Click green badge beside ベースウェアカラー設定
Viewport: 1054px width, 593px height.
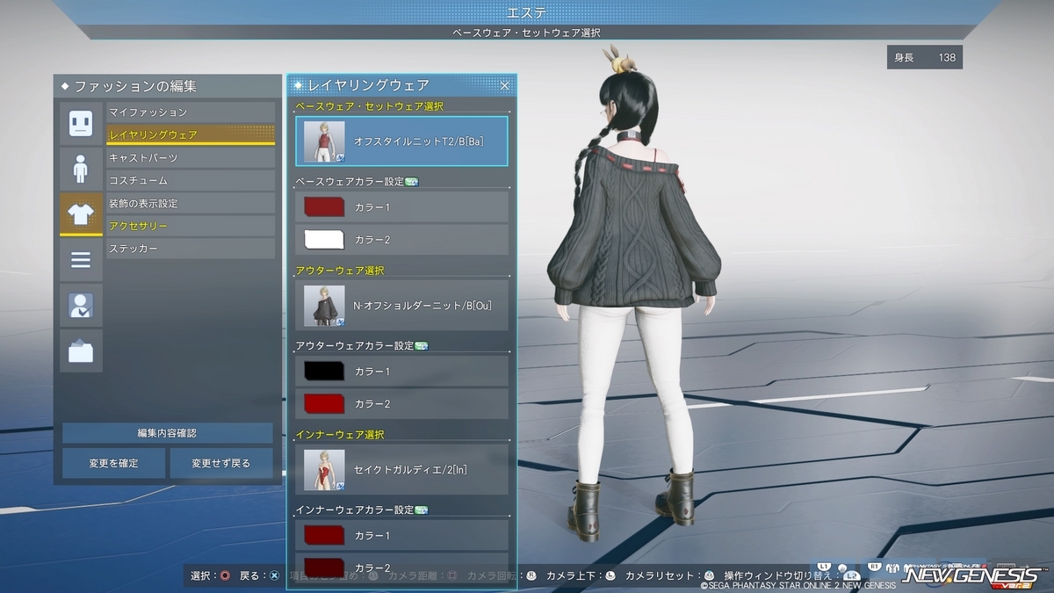[x=412, y=182]
